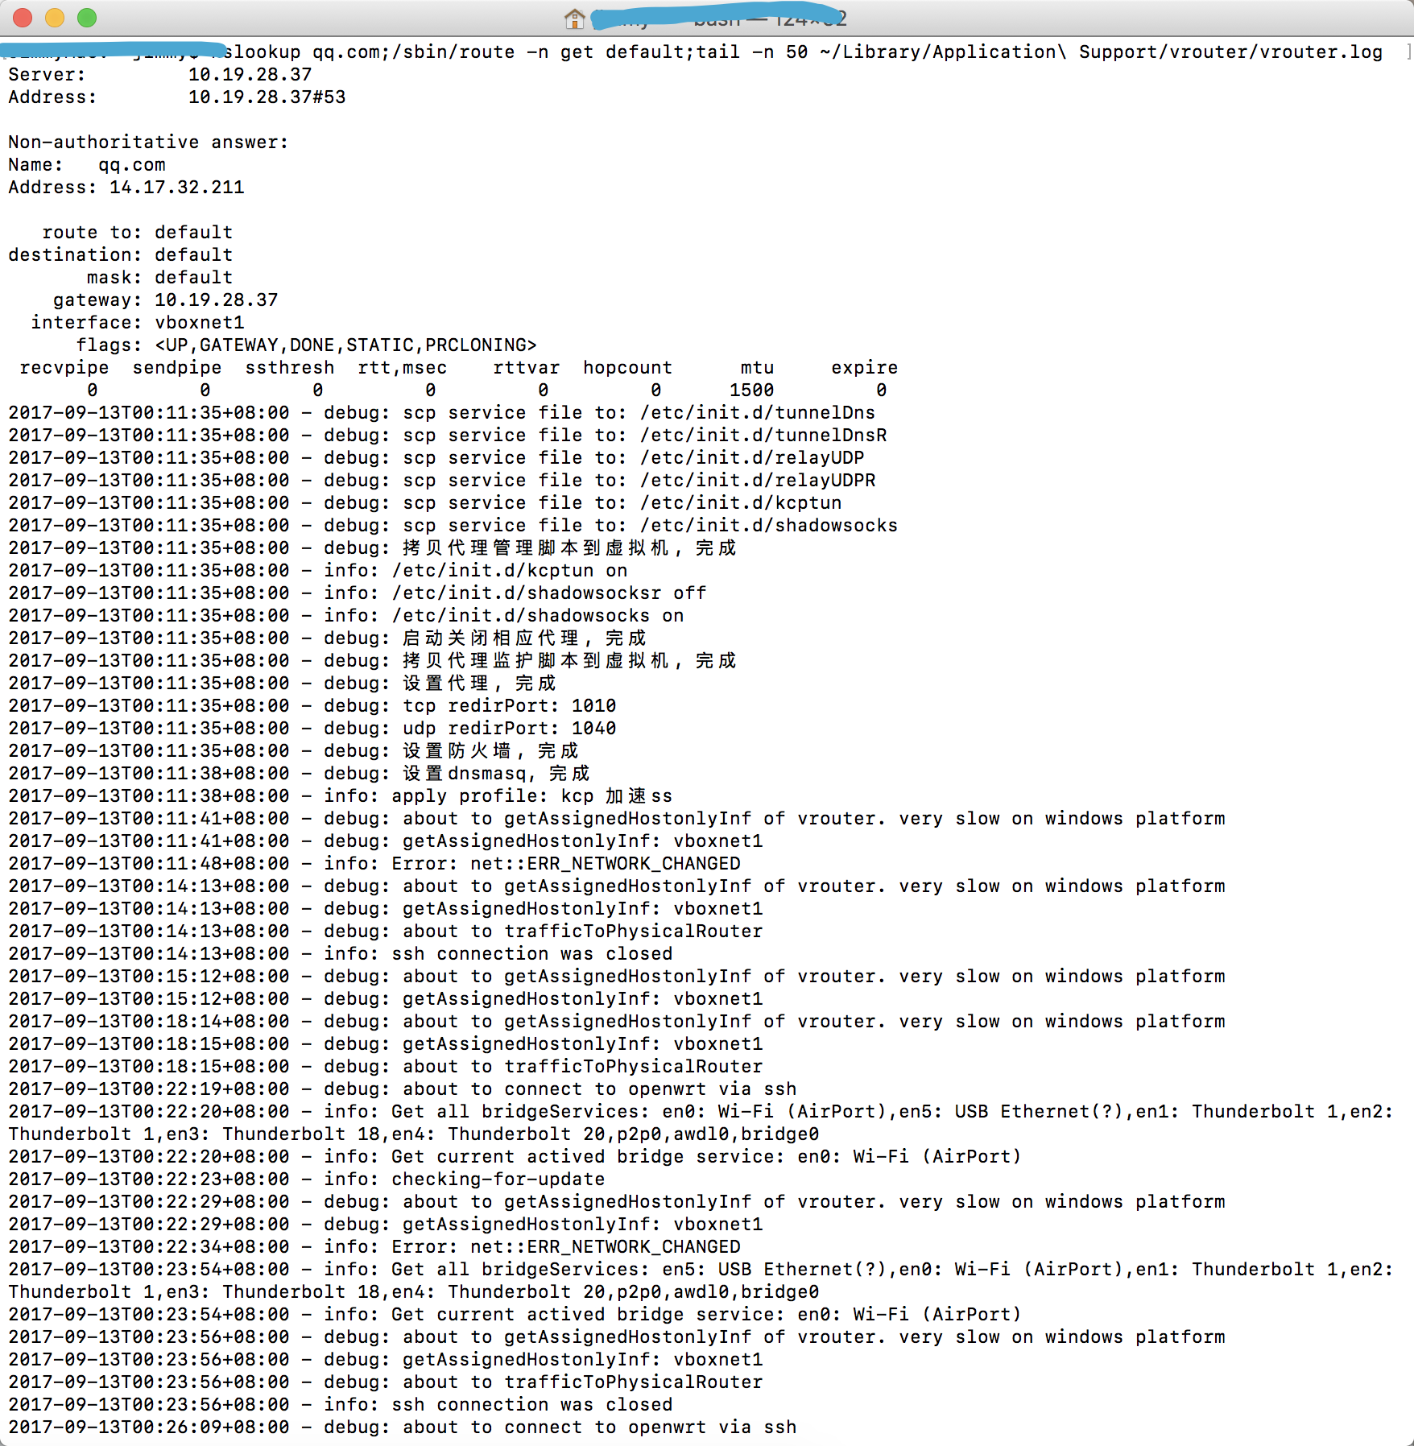Click the '/etc/init.d/relayUDPR' path

tap(758, 480)
